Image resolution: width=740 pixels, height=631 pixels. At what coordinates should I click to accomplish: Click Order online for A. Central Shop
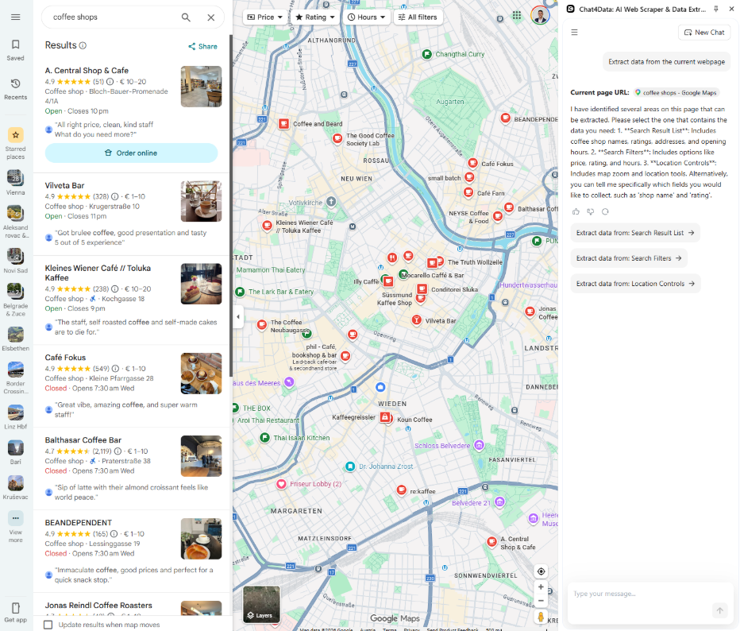point(131,153)
